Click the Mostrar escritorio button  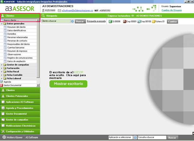point(68,84)
